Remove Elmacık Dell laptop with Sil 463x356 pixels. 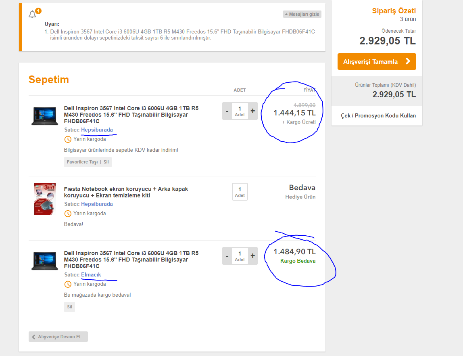pos(70,307)
